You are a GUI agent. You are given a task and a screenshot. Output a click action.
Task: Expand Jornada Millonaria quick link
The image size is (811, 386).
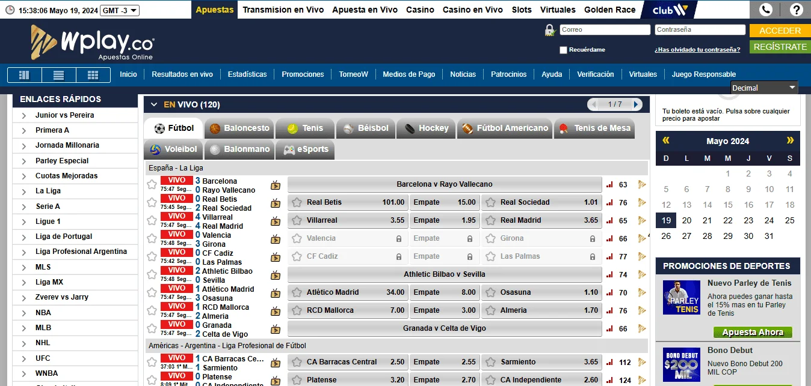(23, 146)
